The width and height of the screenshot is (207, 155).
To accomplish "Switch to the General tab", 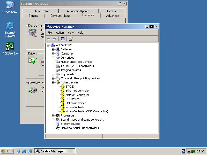I will pos(33,16).
